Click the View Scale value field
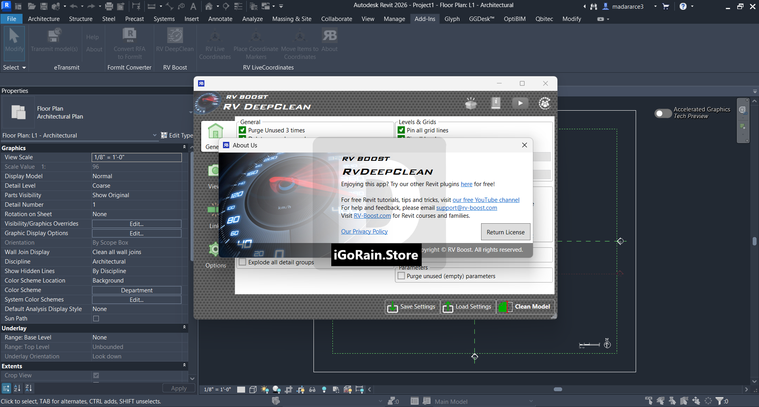Viewport: 759px width, 407px height. 137,157
